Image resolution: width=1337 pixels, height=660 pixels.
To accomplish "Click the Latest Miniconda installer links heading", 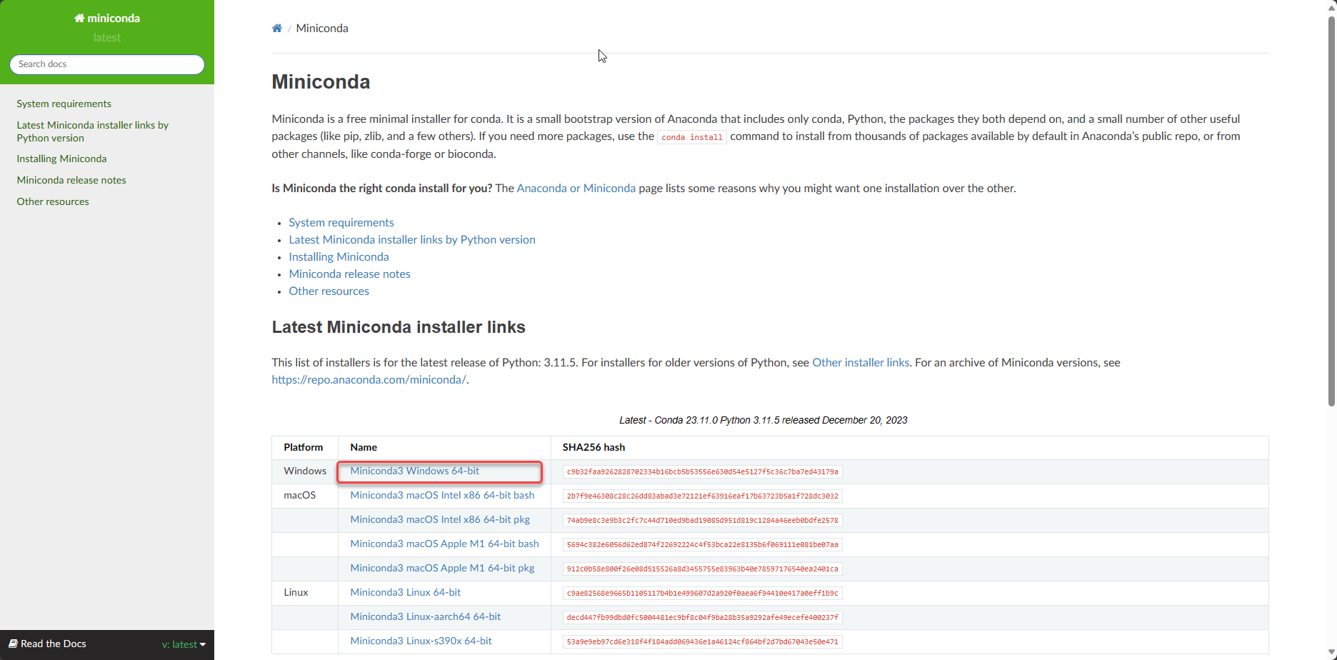I will pos(399,327).
